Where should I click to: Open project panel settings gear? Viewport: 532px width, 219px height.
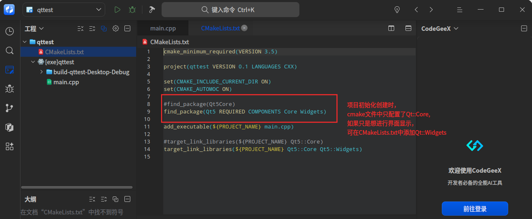click(x=116, y=29)
